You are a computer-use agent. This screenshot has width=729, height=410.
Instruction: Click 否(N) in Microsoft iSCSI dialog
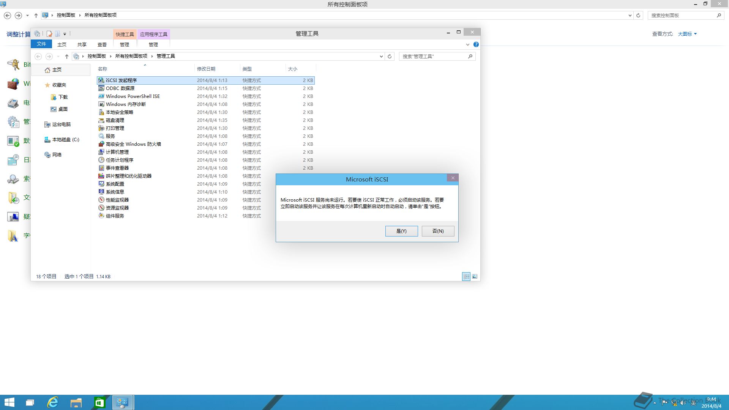pyautogui.click(x=438, y=231)
